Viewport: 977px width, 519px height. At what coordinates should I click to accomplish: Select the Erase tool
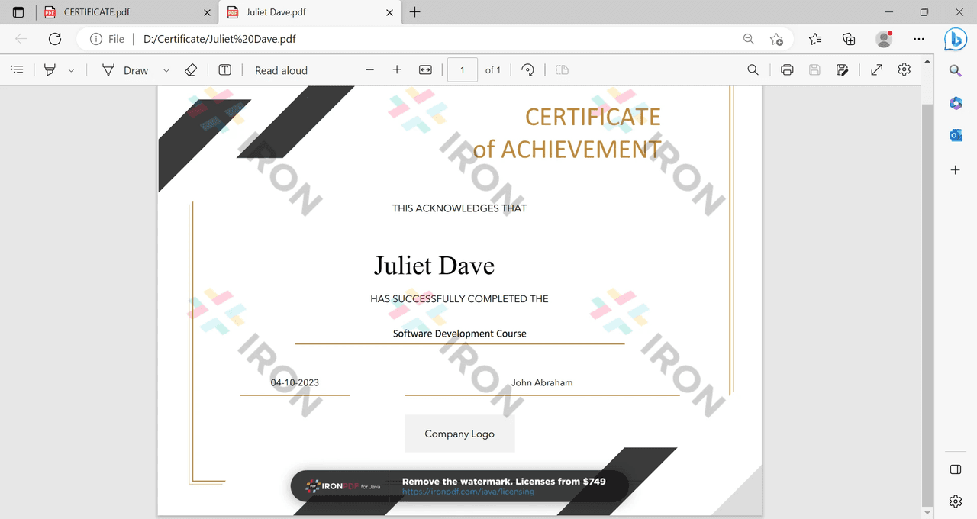tap(191, 69)
